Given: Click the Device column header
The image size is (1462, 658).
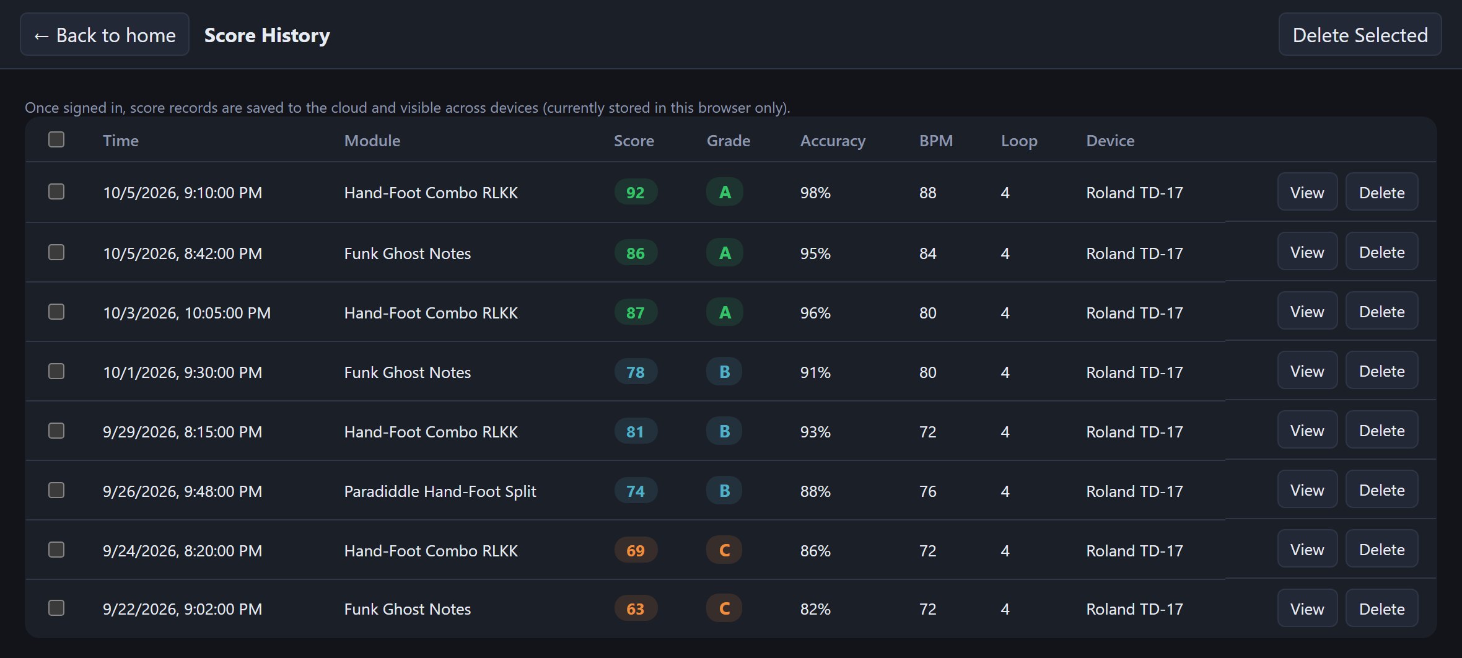Looking at the screenshot, I should [x=1110, y=141].
